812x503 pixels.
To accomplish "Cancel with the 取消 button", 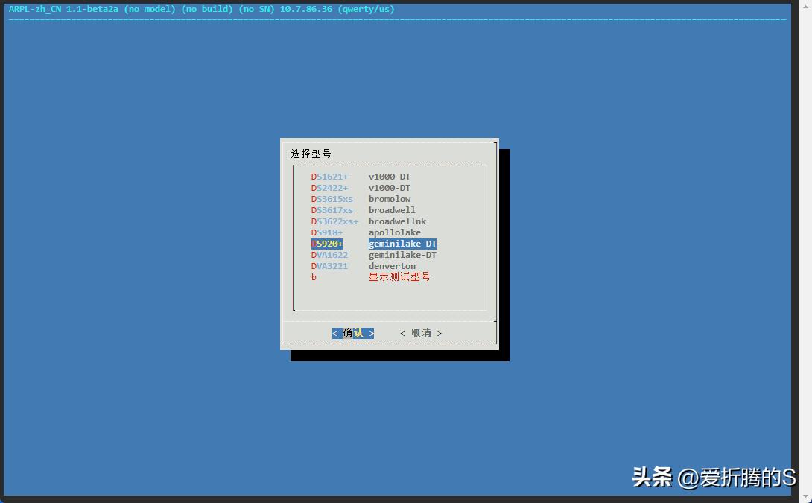I will point(421,333).
